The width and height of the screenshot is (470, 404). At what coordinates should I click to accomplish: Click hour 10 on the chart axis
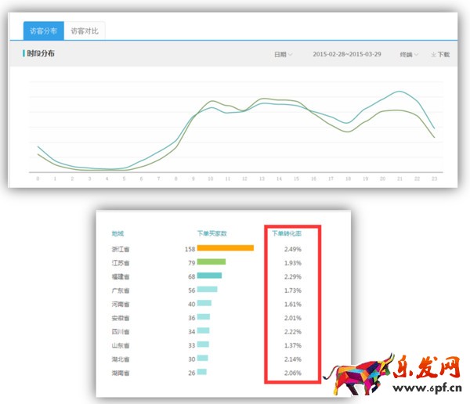[x=210, y=179]
